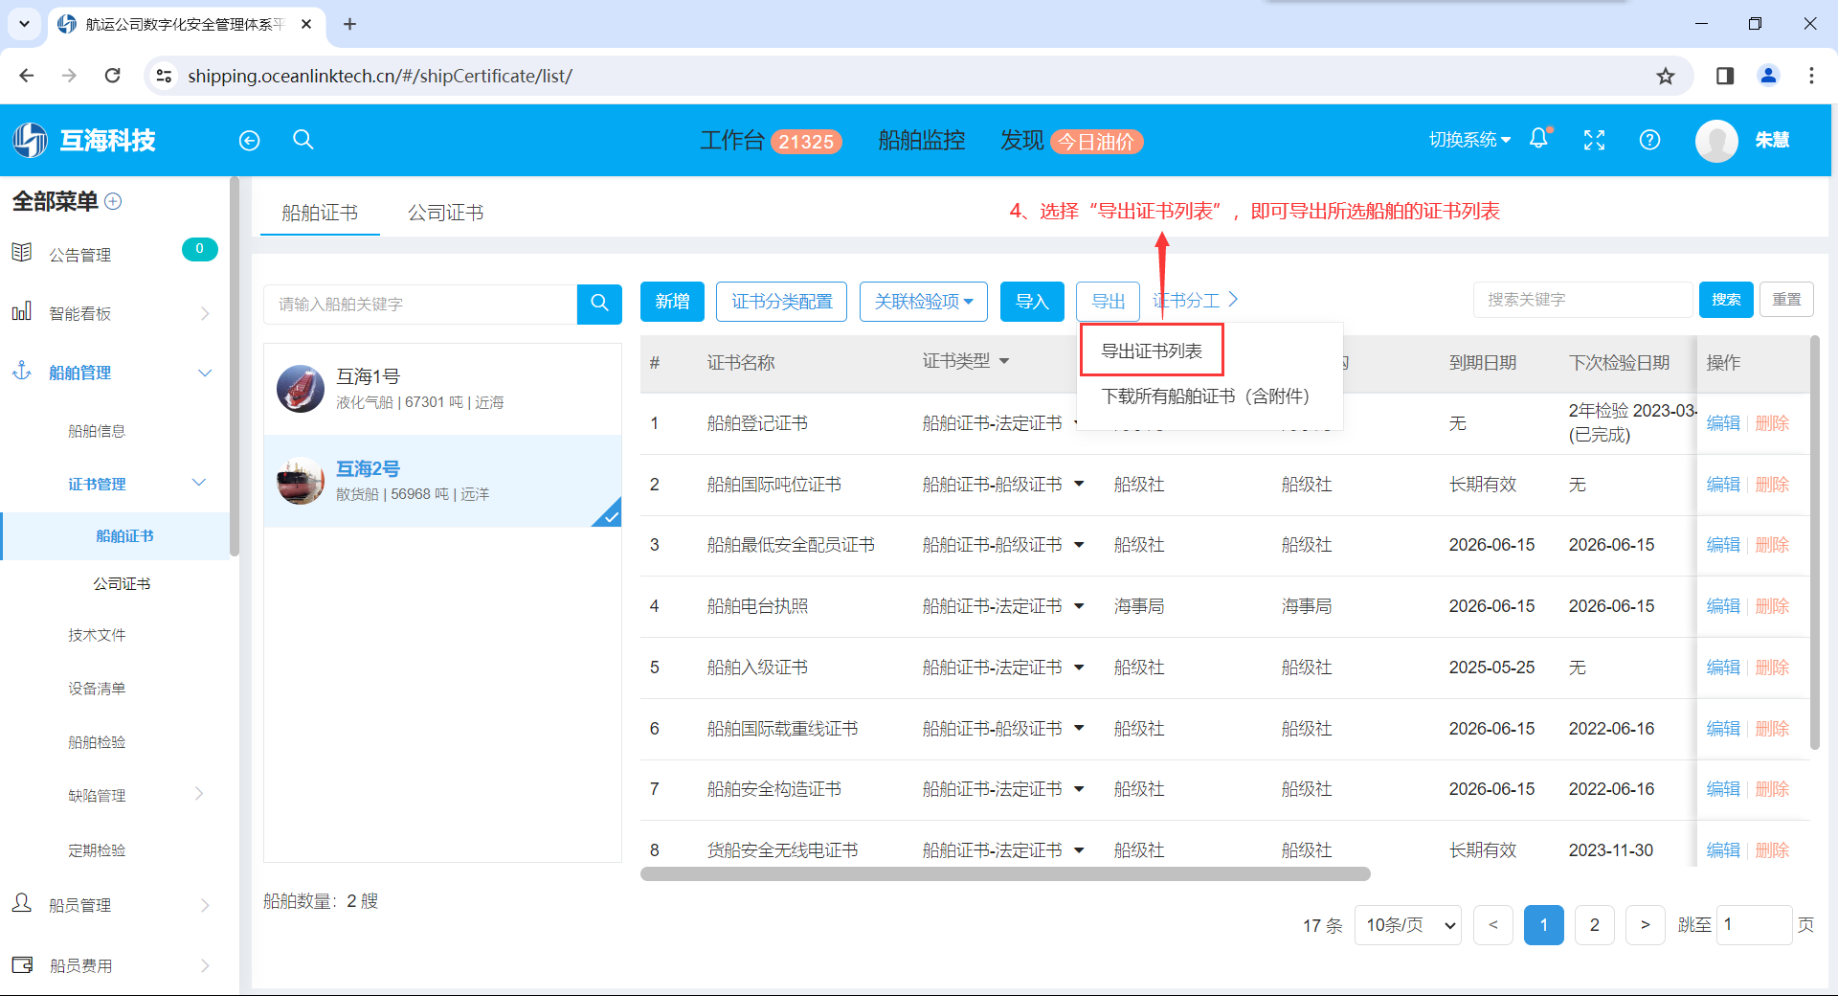This screenshot has width=1838, height=996.
Task: Expand the 船员管理 menu chevron
Action: coord(205,905)
